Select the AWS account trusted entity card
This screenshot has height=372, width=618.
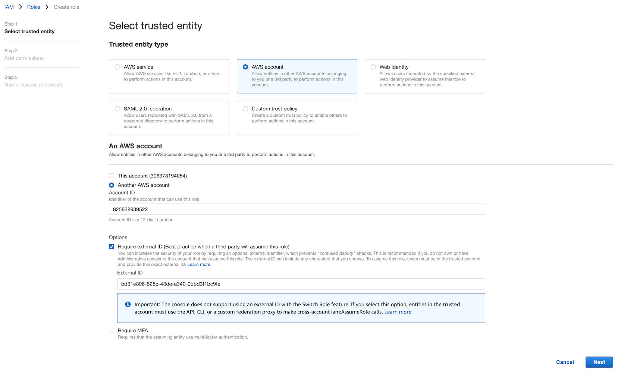pyautogui.click(x=297, y=76)
